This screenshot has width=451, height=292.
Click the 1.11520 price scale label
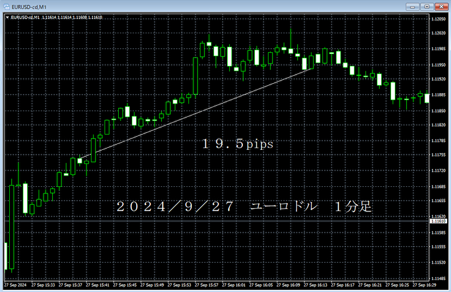pyautogui.click(x=438, y=263)
